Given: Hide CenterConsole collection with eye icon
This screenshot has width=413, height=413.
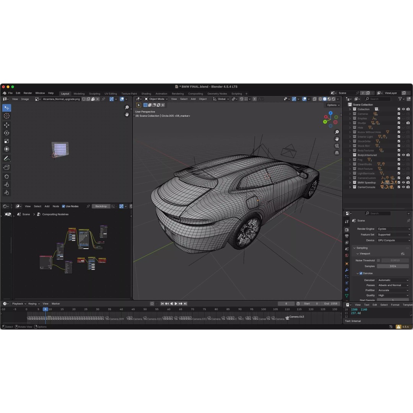Looking at the screenshot, I should point(403,187).
